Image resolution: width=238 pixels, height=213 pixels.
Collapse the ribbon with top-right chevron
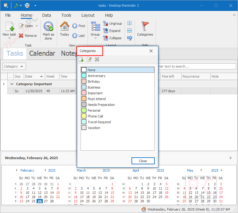click(x=234, y=15)
